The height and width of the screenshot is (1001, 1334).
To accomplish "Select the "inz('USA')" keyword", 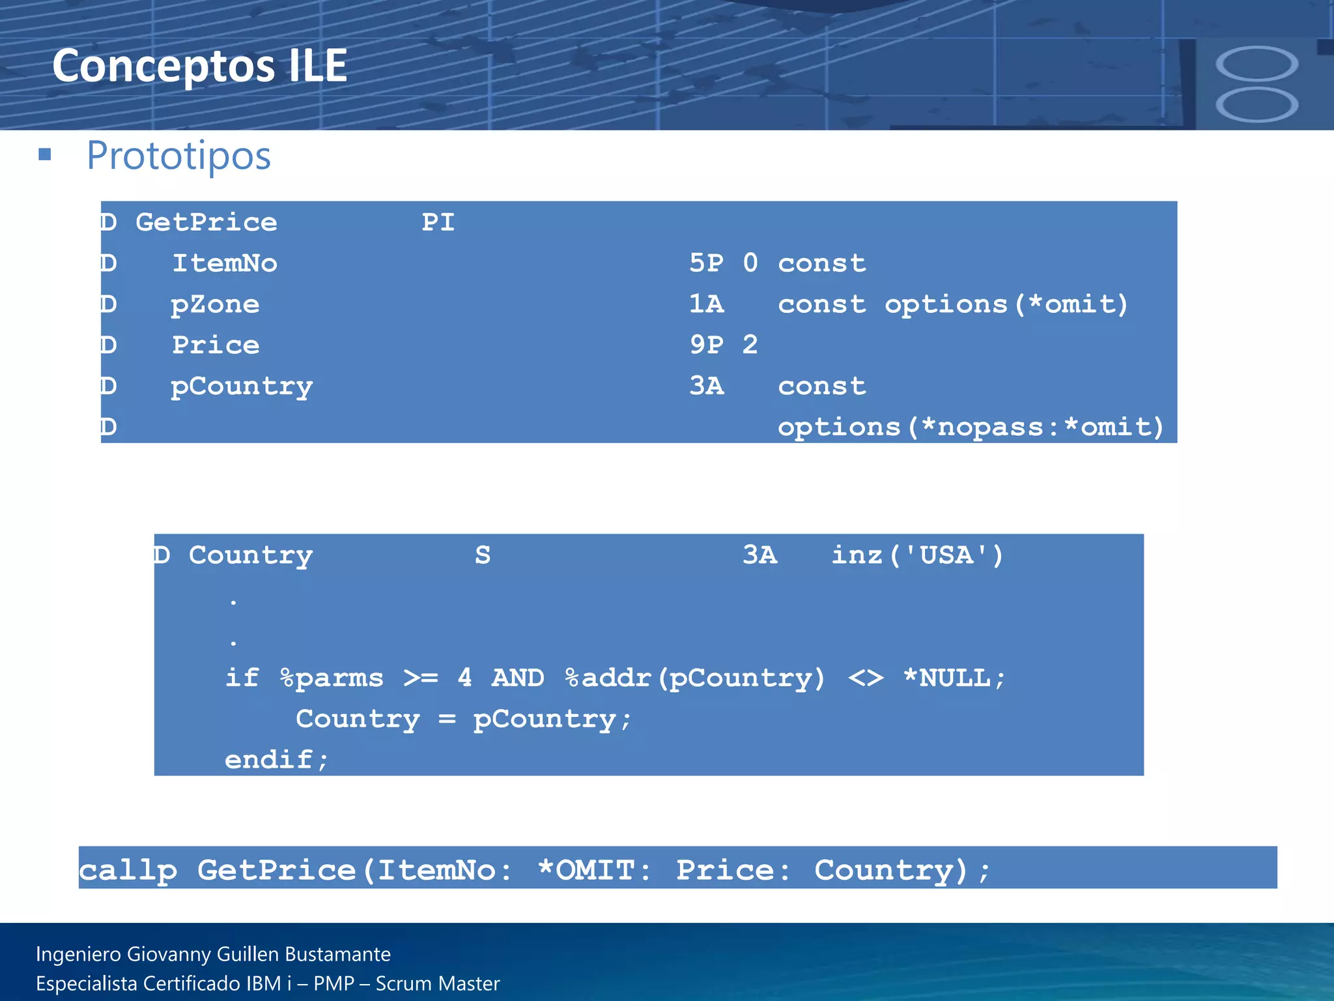I will 918,555.
